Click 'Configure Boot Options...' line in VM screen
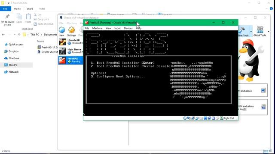The width and height of the screenshot is (275, 154). tap(118, 77)
